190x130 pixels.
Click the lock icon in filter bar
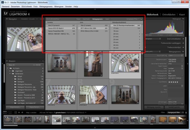coord(142,19)
